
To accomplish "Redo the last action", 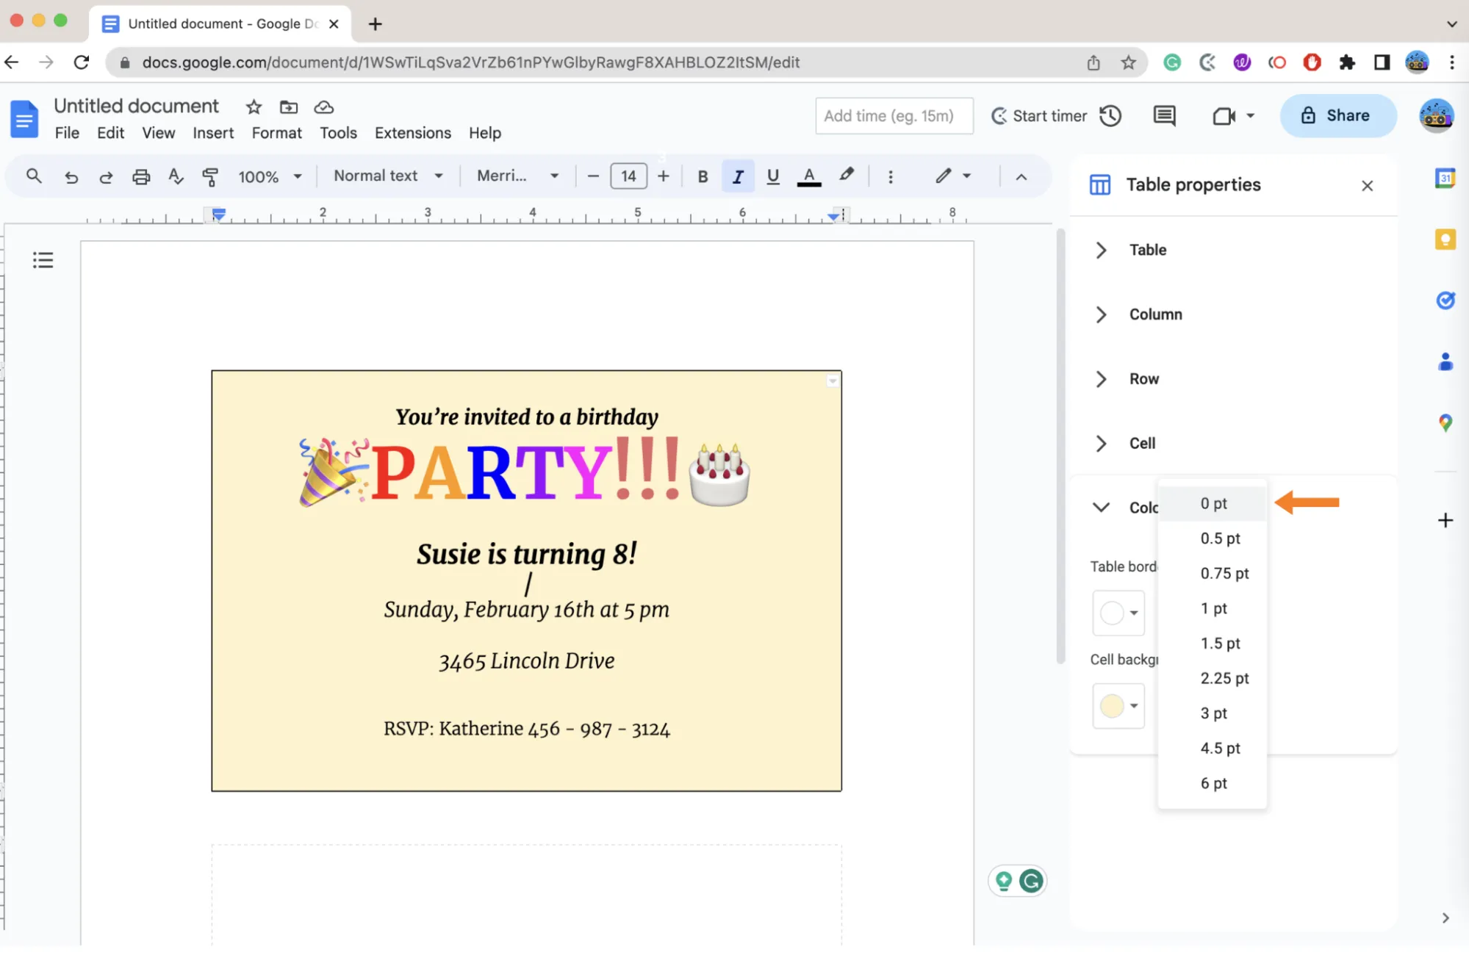I will pos(106,177).
